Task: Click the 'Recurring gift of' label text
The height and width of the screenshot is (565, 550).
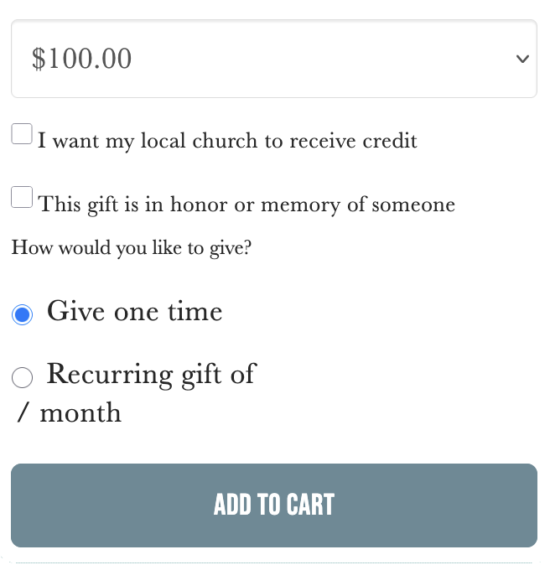Action: [151, 374]
